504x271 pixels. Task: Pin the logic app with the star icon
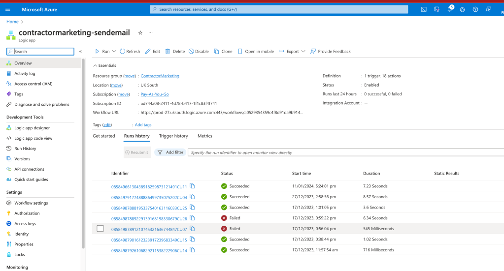pos(140,32)
